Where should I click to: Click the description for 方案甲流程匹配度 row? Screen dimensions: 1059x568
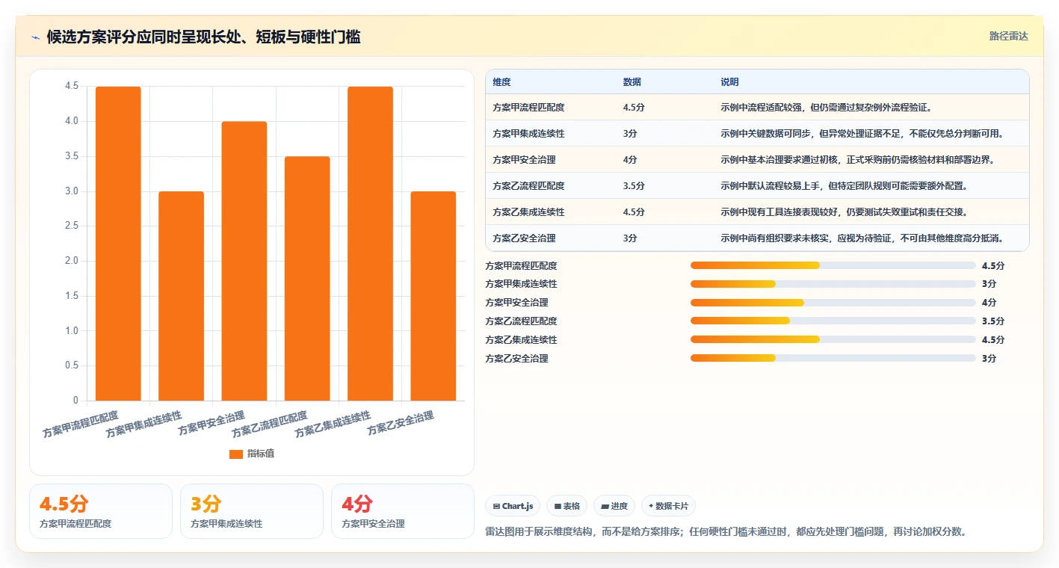(826, 108)
